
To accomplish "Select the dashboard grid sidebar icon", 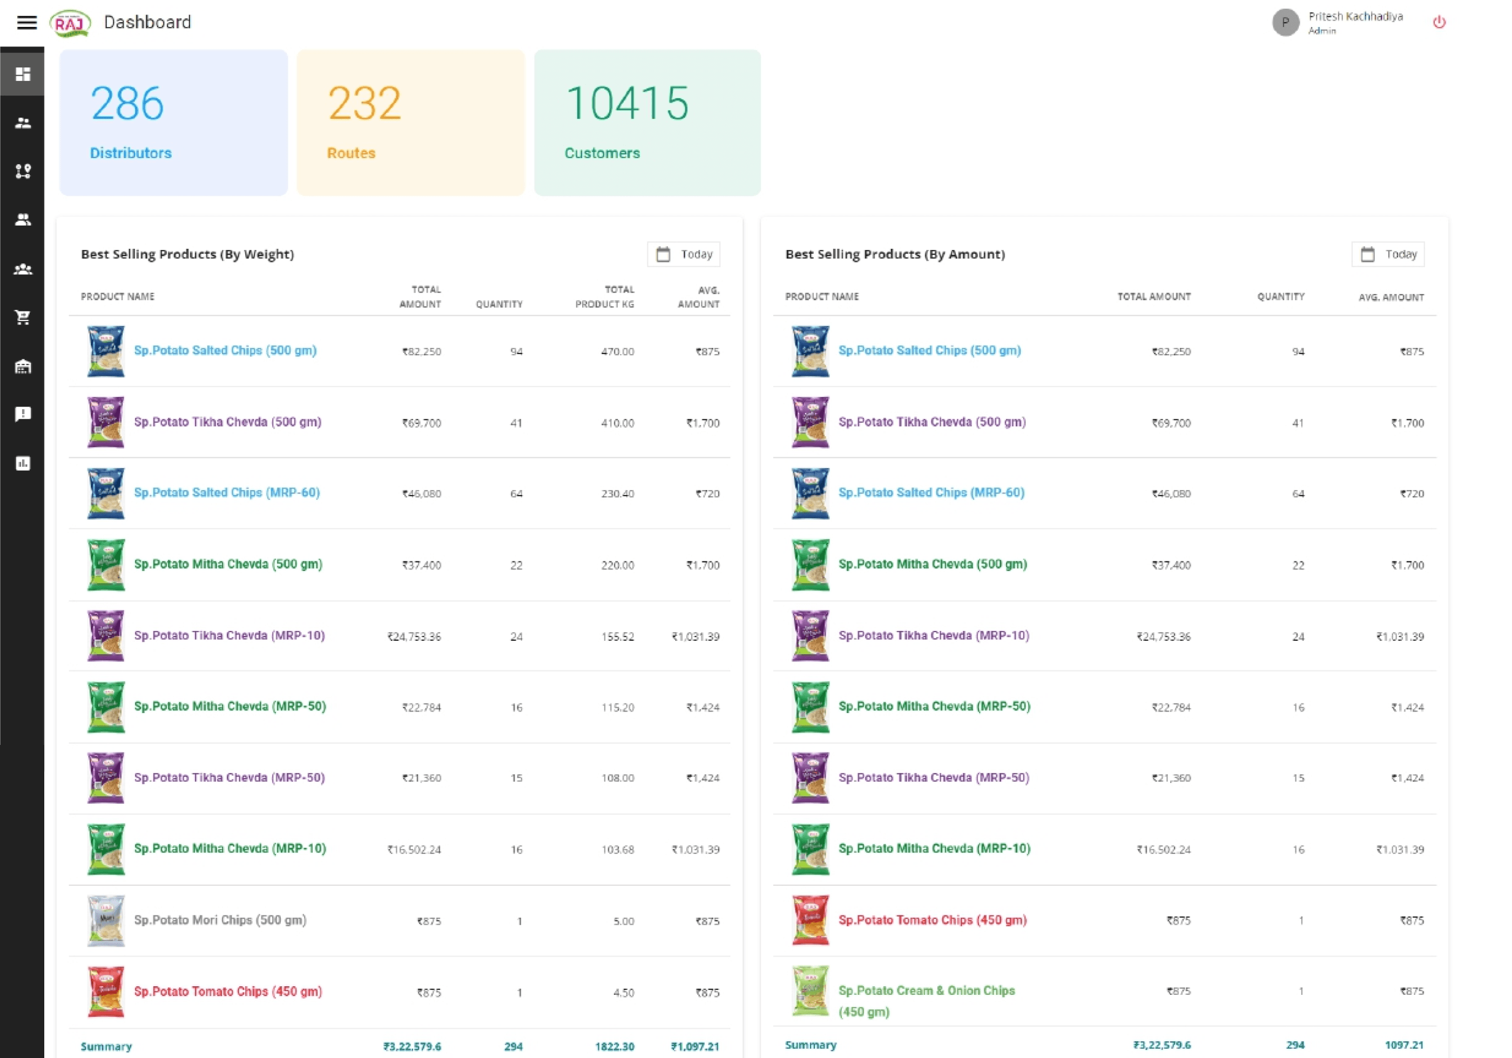I will point(23,74).
